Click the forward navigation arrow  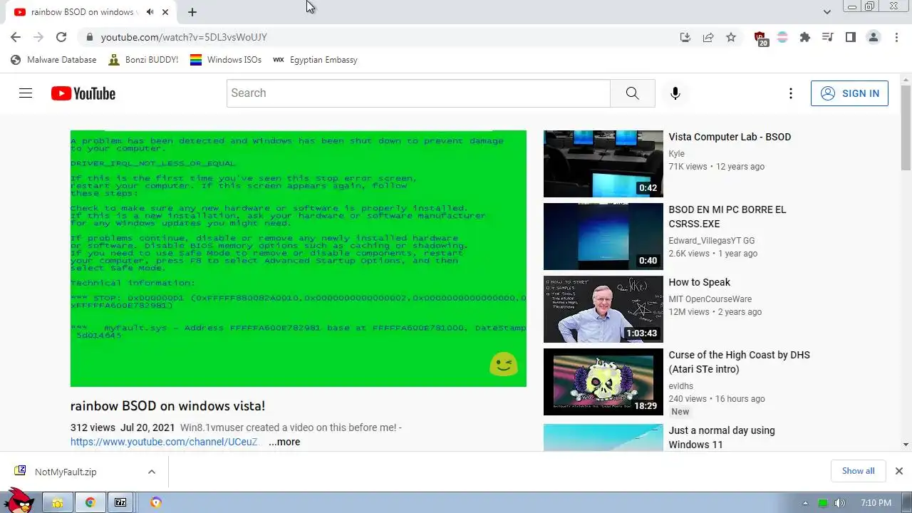38,37
